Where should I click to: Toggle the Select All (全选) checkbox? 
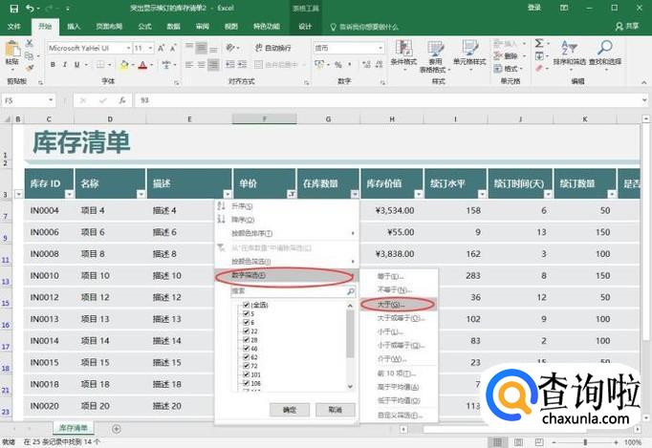pos(247,305)
